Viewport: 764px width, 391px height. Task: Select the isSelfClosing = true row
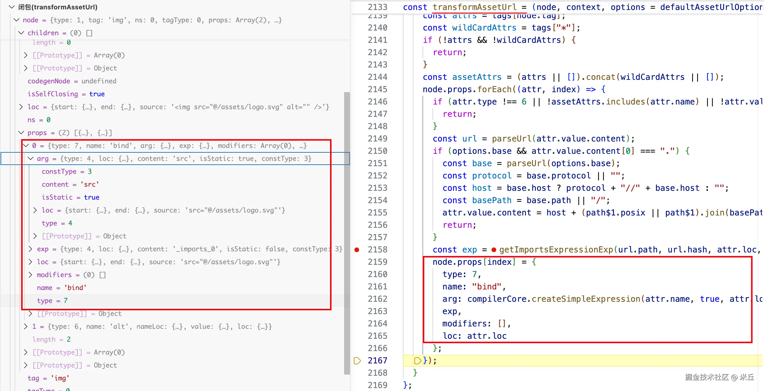[x=66, y=94]
